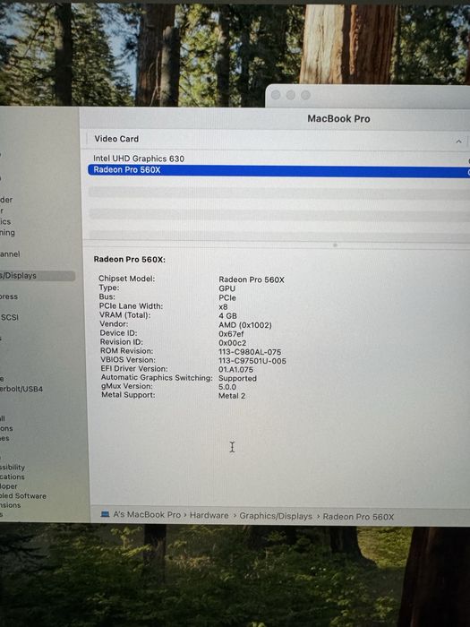Screen dimensions: 470x627
Task: Select the highlighted s/Displays sidebar item
Action: pos(38,276)
